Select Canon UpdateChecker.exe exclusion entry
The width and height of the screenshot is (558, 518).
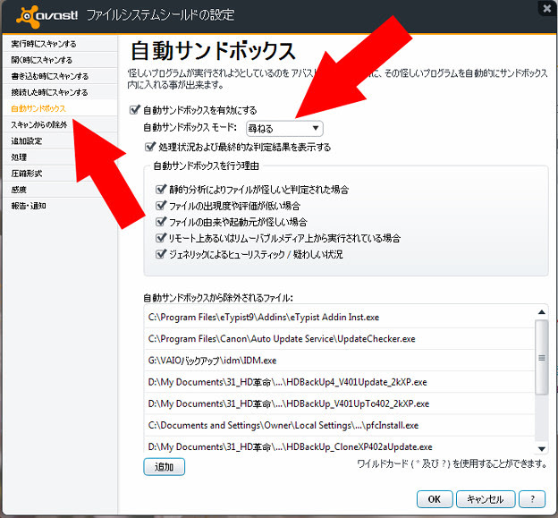tap(340, 339)
